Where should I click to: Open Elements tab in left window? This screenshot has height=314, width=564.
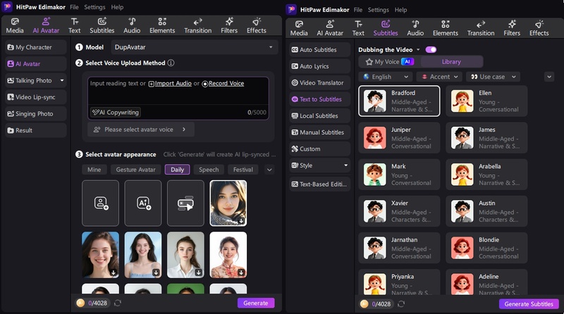pyautogui.click(x=162, y=26)
